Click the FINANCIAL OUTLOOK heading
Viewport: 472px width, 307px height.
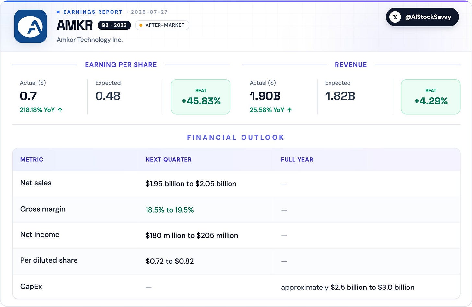click(x=236, y=137)
